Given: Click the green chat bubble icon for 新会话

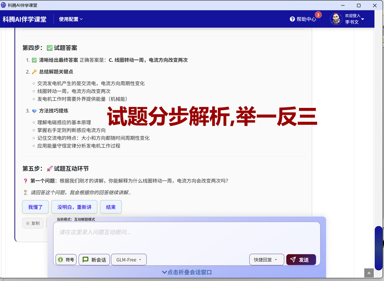Looking at the screenshot, I should click(x=86, y=260).
